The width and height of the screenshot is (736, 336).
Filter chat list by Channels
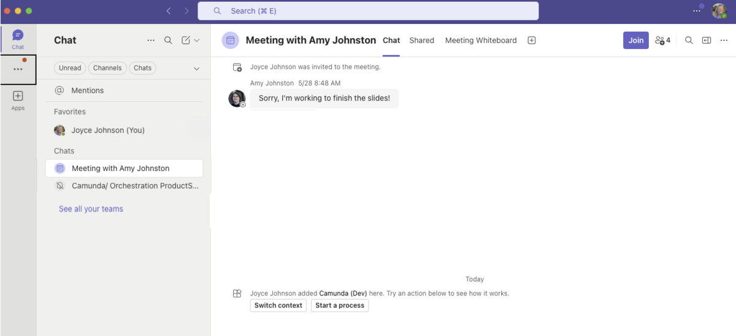click(x=107, y=68)
